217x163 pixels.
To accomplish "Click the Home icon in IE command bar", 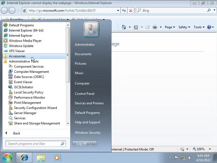I will [124, 27].
